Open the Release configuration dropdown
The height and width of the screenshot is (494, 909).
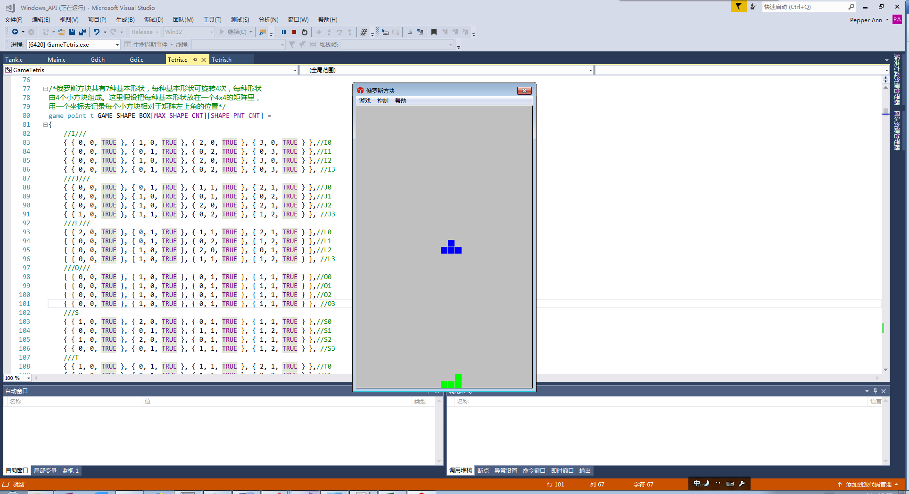(145, 32)
